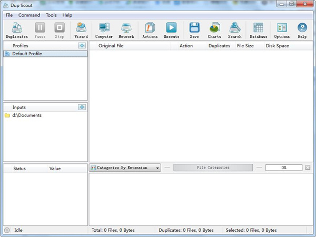The height and width of the screenshot is (237, 316).
Task: Sort by Disk Space column header
Action: click(289, 46)
